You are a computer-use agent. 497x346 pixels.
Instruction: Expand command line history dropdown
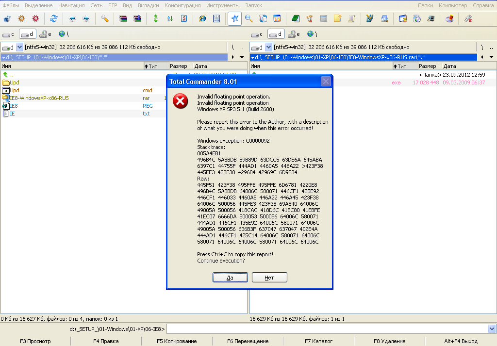point(492,329)
